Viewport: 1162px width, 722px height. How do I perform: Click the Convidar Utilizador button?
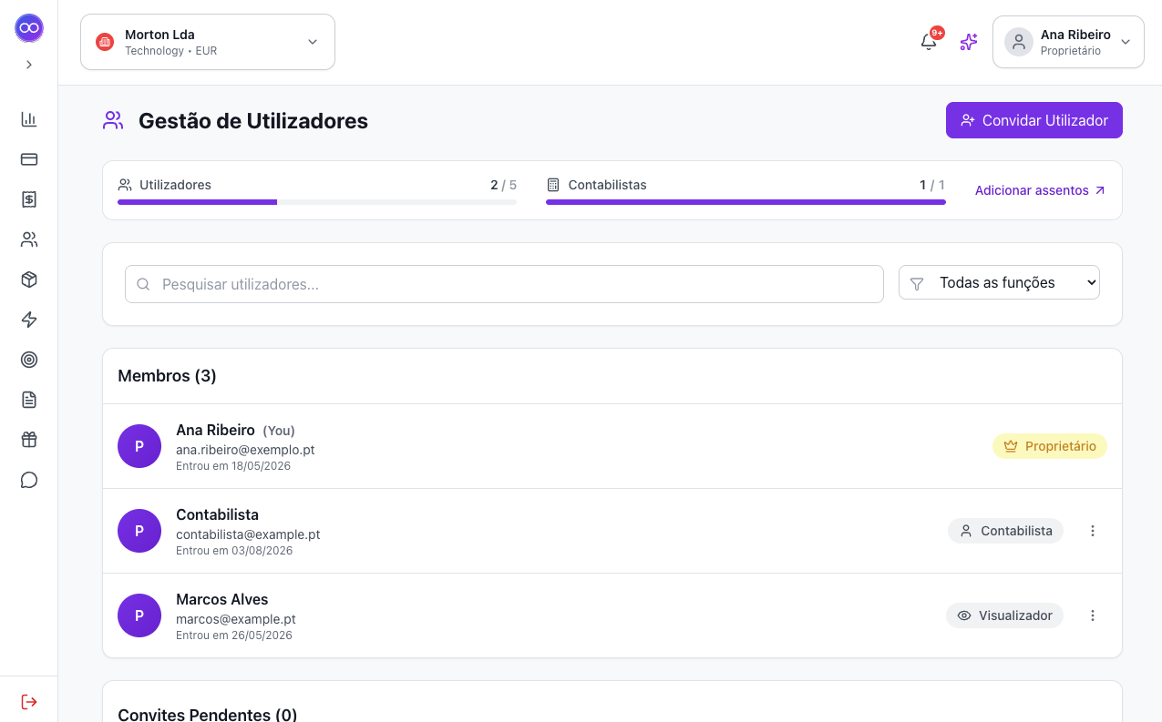click(x=1034, y=120)
